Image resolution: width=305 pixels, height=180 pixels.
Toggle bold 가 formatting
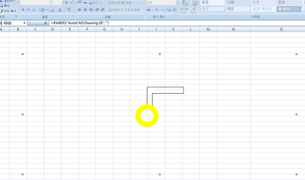[x=23, y=10]
